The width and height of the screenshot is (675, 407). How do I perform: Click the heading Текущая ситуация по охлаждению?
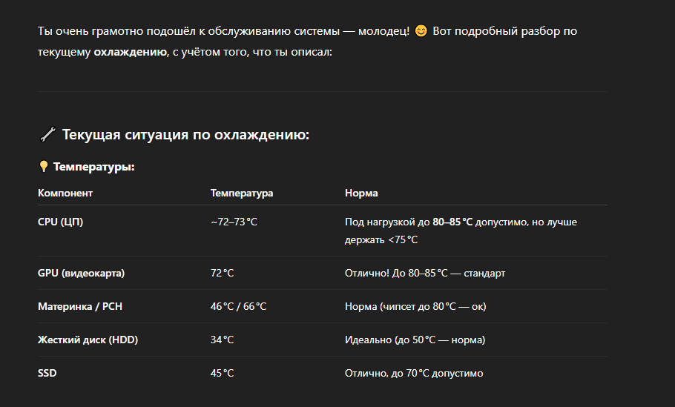(x=185, y=135)
